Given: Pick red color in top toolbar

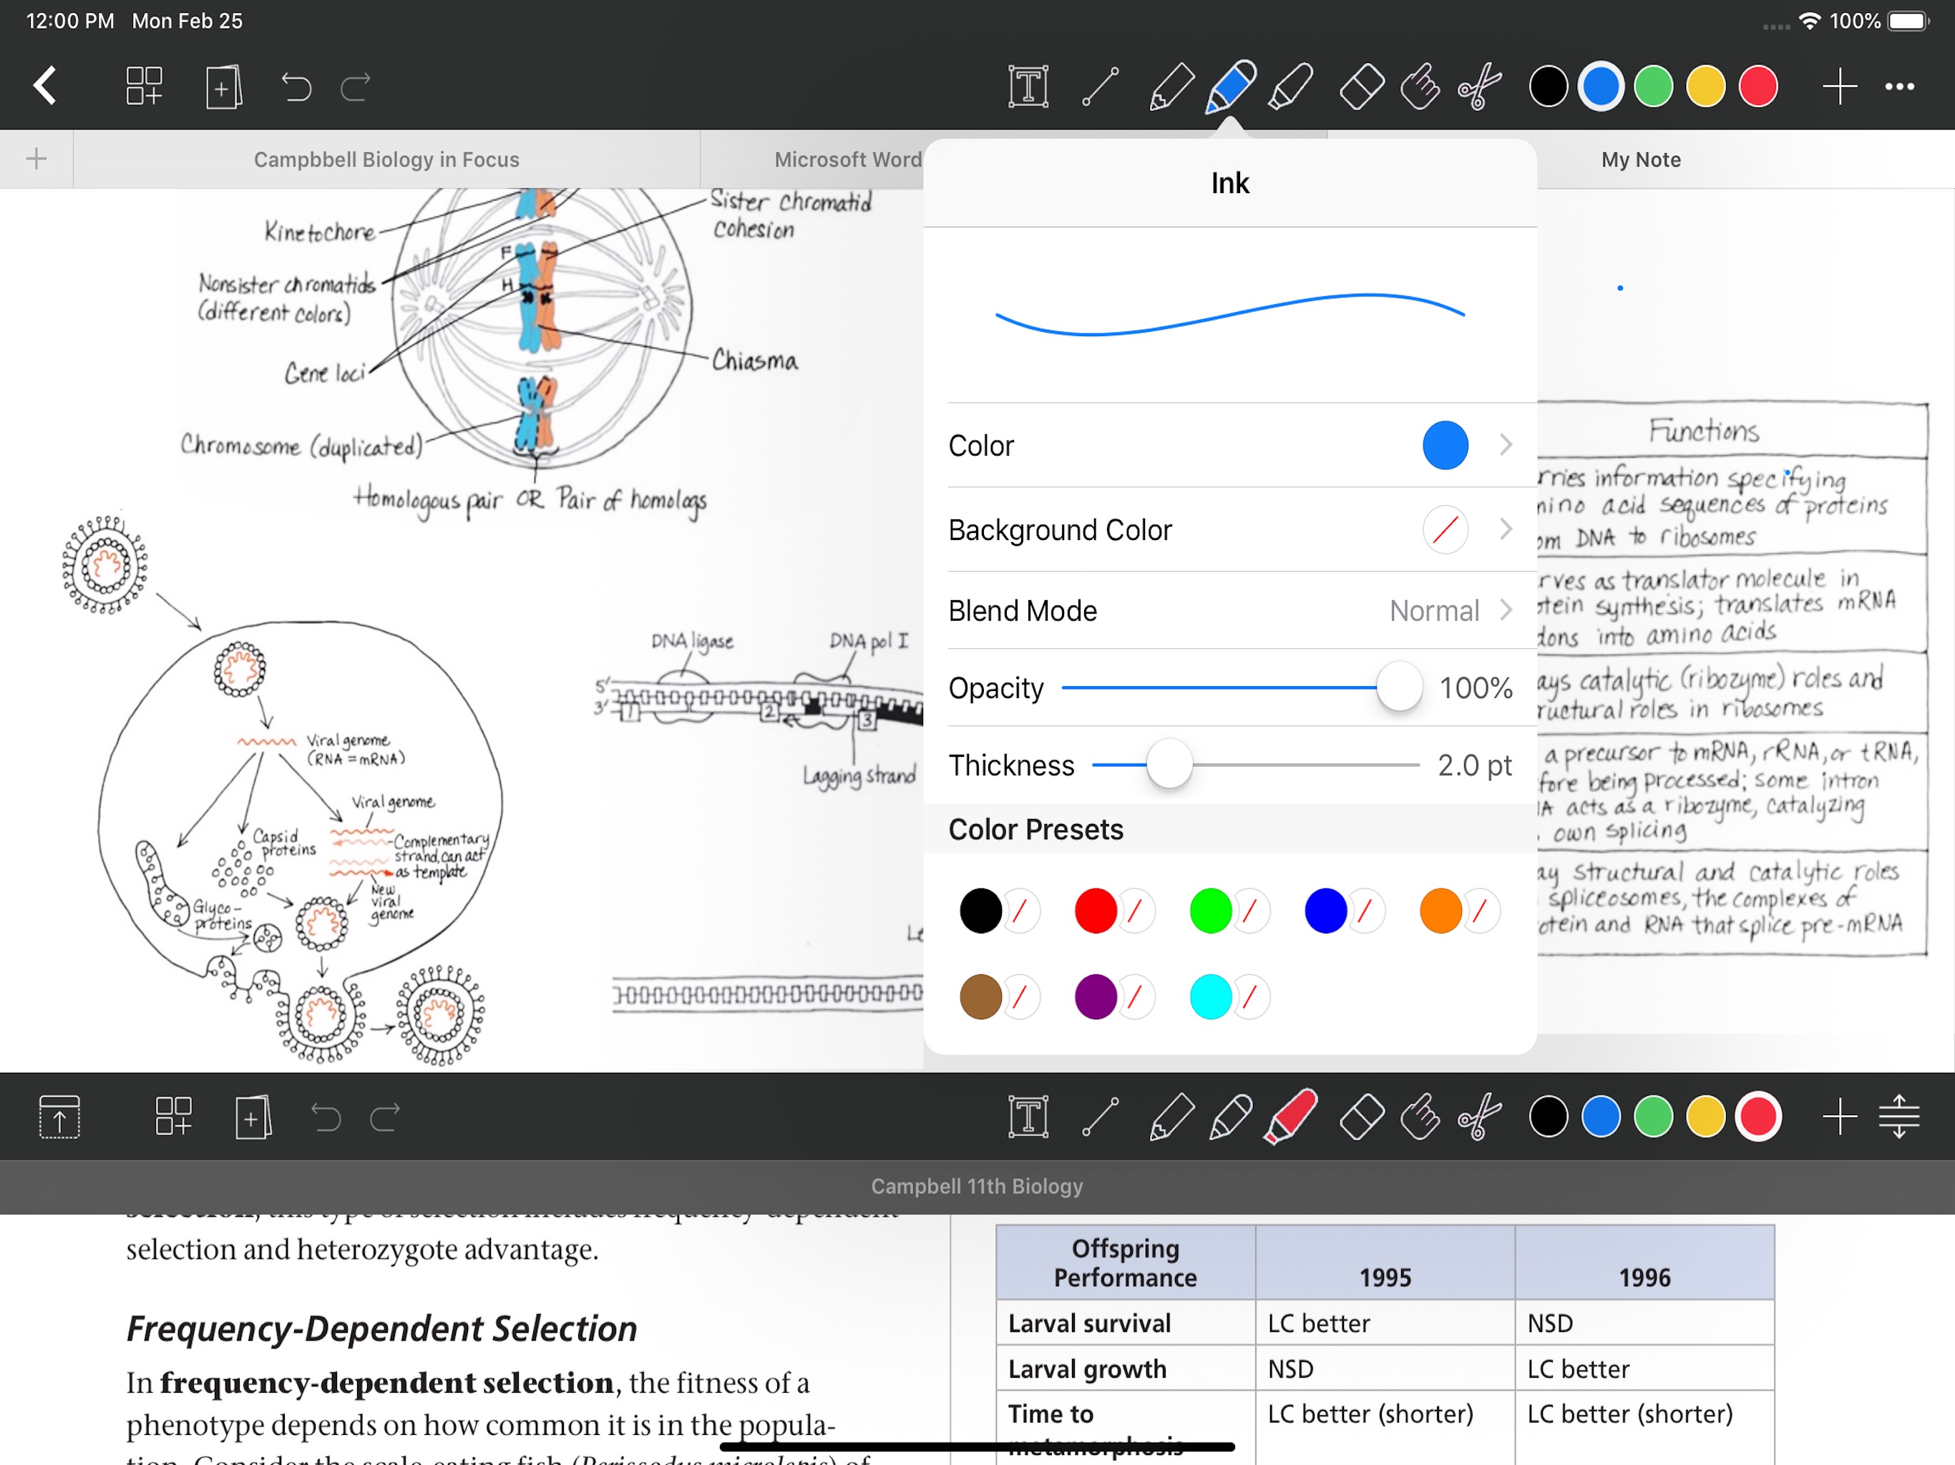Looking at the screenshot, I should pyautogui.click(x=1758, y=87).
